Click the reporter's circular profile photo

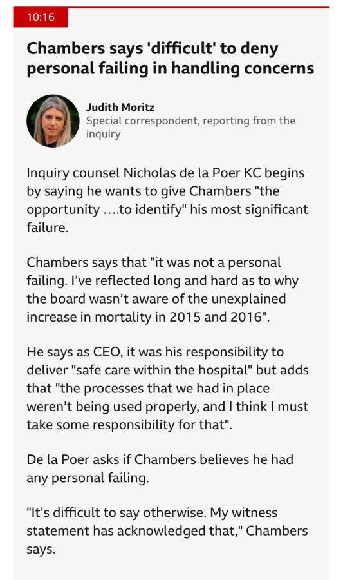pos(53,121)
